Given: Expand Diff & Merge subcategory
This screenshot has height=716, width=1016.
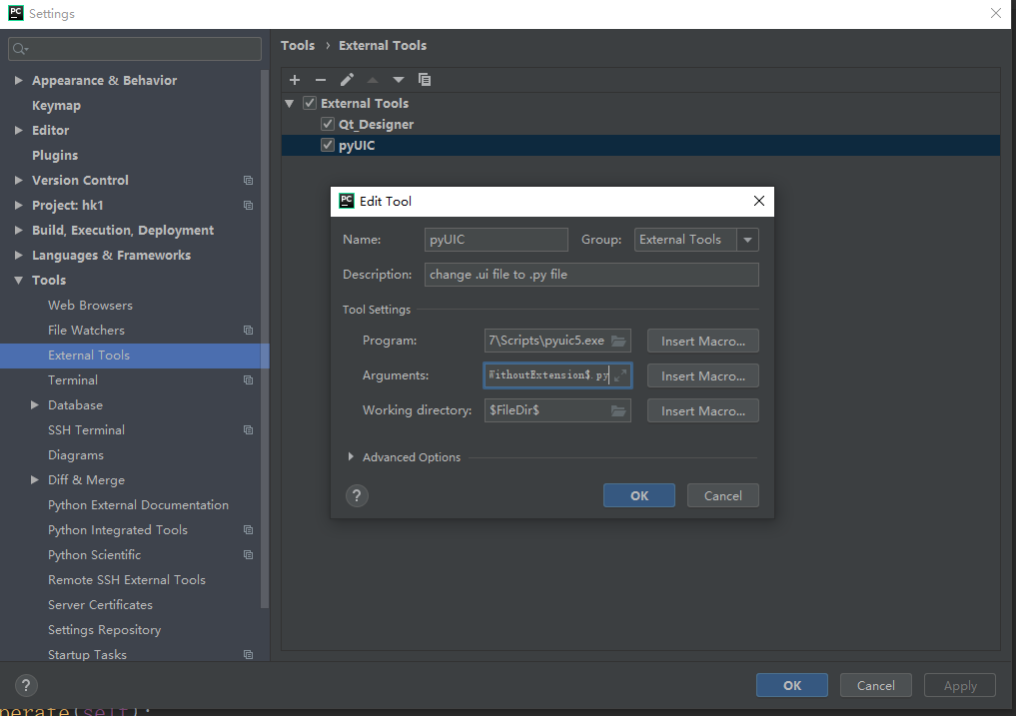Looking at the screenshot, I should pos(35,480).
